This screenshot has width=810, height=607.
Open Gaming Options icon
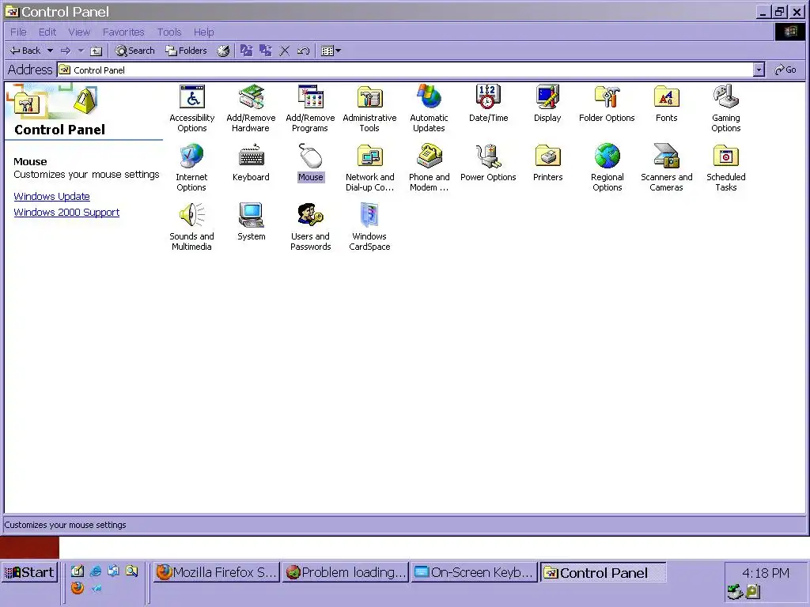[726, 97]
